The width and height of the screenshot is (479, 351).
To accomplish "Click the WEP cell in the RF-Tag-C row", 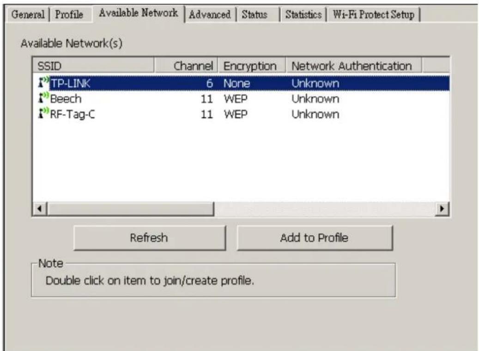I will tap(236, 114).
